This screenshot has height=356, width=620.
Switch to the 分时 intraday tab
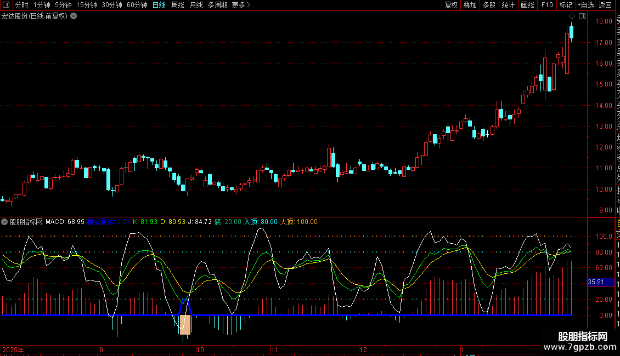(x=21, y=5)
